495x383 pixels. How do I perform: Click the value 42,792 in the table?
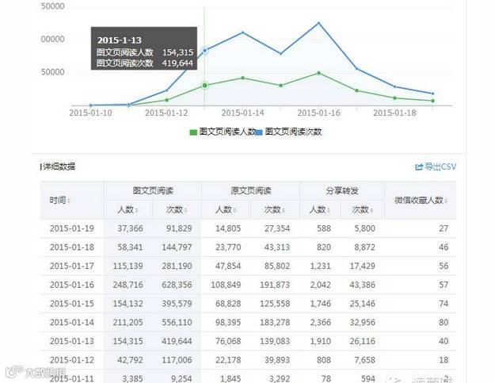pos(130,360)
